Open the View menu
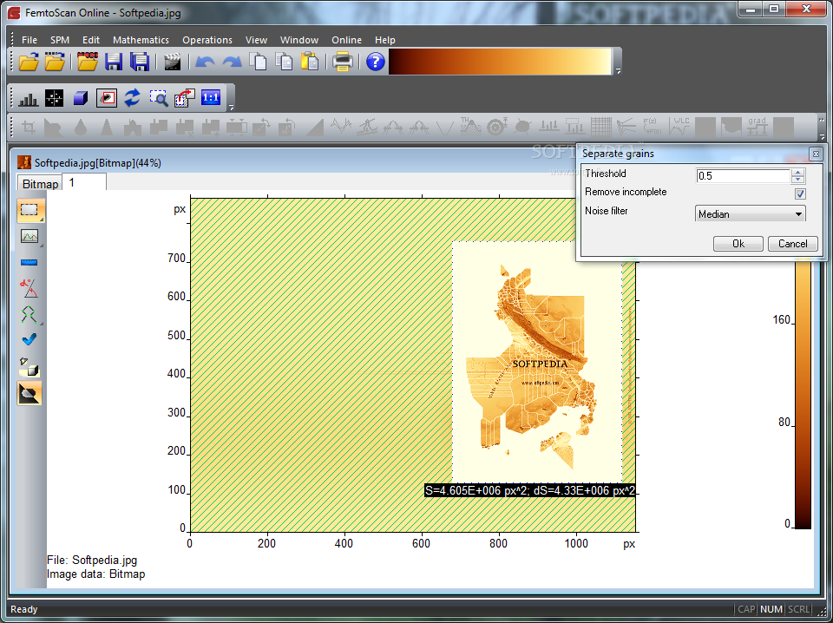 256,40
